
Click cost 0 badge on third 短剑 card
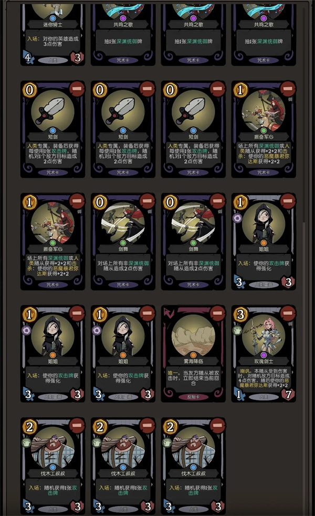click(x=170, y=90)
